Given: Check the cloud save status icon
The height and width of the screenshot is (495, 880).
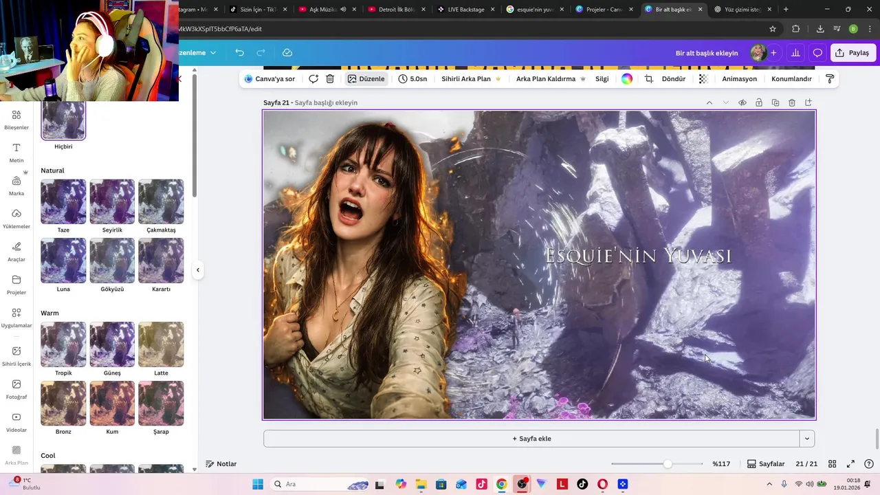Looking at the screenshot, I should click(287, 53).
